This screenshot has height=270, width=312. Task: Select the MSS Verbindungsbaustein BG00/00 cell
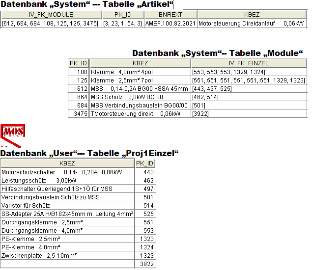tap(140, 105)
